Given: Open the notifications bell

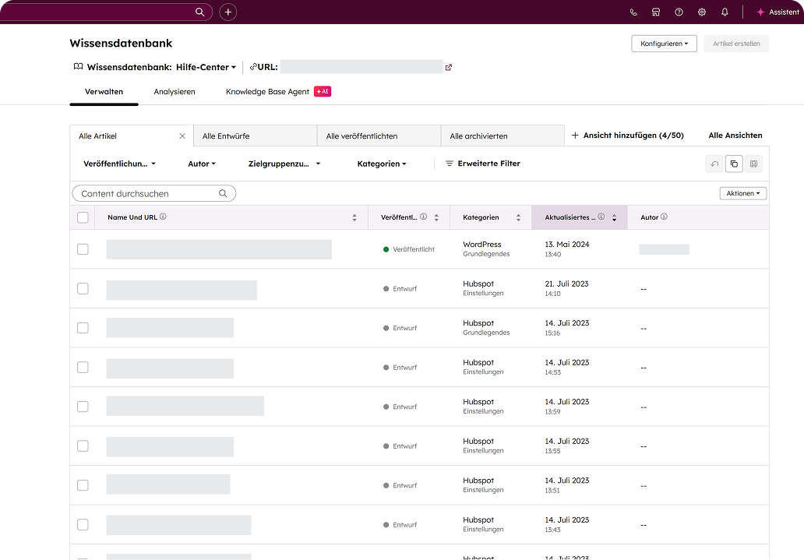Looking at the screenshot, I should coord(725,12).
